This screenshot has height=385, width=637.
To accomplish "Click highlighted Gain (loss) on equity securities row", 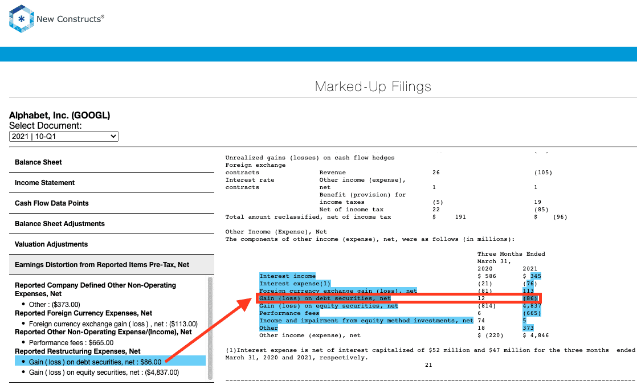I will click(329, 306).
